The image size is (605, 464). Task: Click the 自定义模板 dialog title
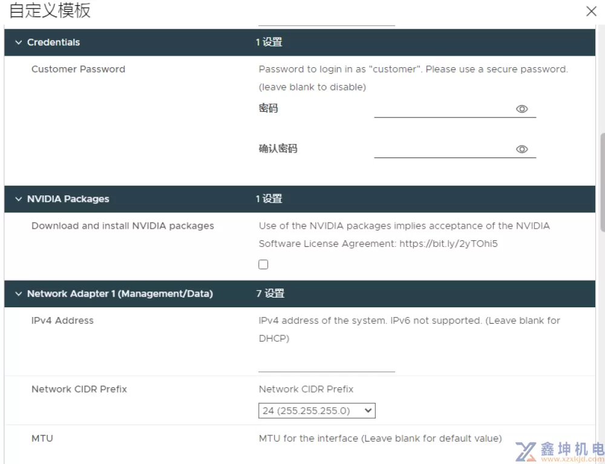coord(50,10)
